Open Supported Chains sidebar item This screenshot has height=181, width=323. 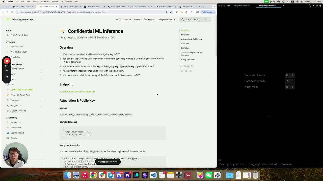tap(18, 111)
